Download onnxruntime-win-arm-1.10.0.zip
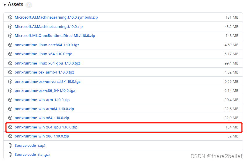Viewport: 247px width, 161px height. point(42,100)
